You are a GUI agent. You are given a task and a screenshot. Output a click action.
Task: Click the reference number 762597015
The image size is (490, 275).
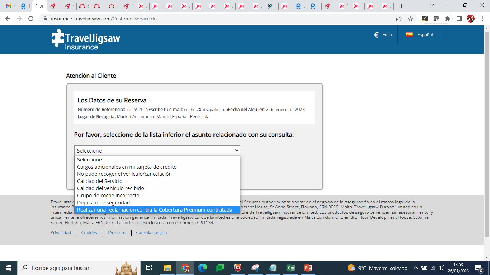click(x=137, y=110)
